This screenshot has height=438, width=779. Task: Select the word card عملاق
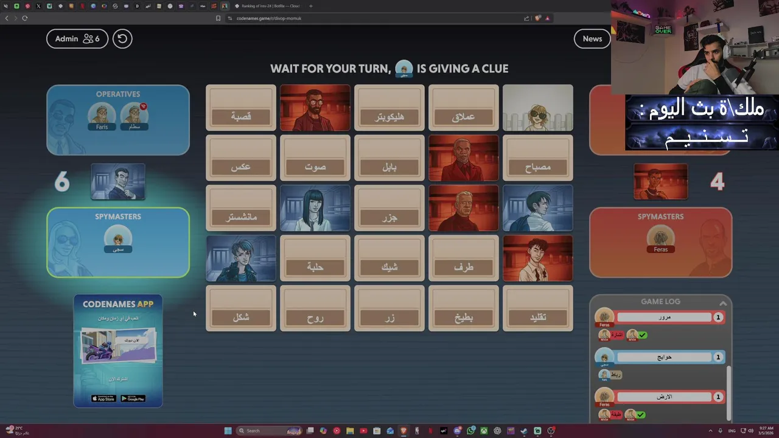[464, 108]
